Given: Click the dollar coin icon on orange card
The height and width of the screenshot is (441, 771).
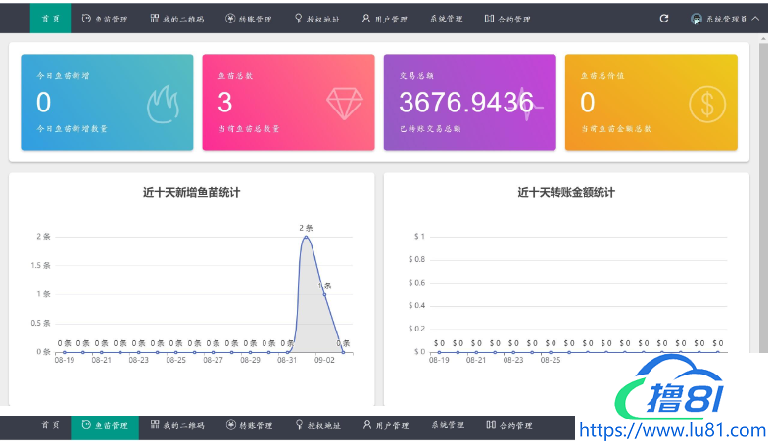Looking at the screenshot, I should coord(707,104).
